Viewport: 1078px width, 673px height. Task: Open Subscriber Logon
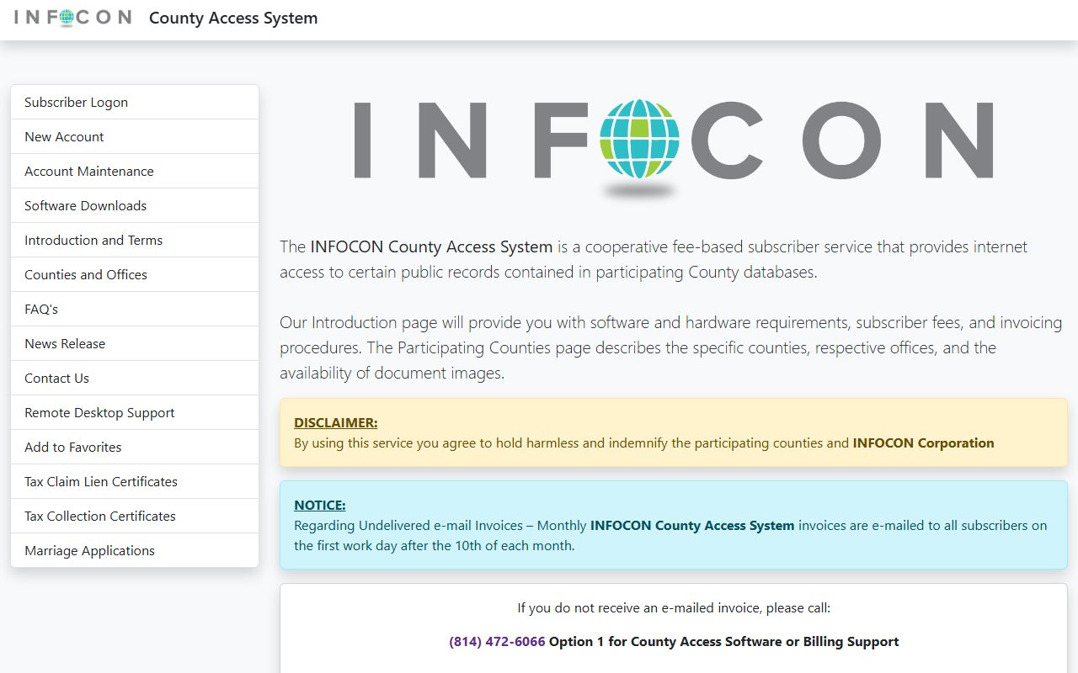(x=135, y=102)
